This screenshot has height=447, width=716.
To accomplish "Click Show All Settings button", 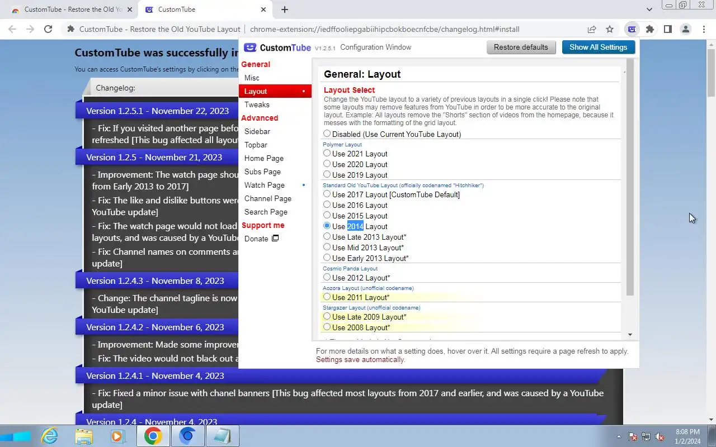I will tap(599, 47).
